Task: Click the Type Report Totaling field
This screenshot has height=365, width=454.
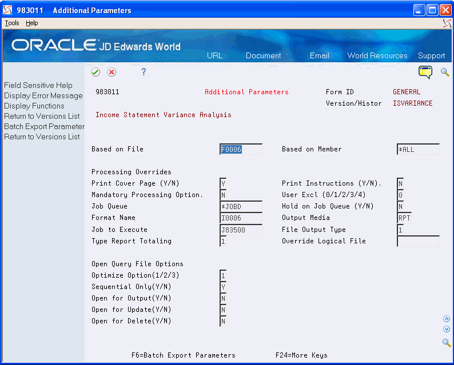Action: point(223,241)
